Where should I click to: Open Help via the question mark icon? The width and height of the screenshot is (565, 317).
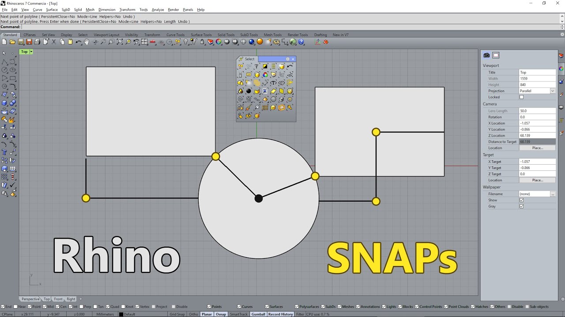click(301, 42)
